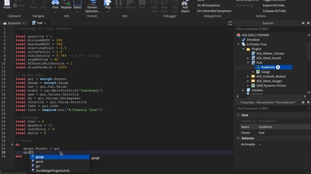Click [SS6] Dynamic Friction icon

[x=253, y=86]
